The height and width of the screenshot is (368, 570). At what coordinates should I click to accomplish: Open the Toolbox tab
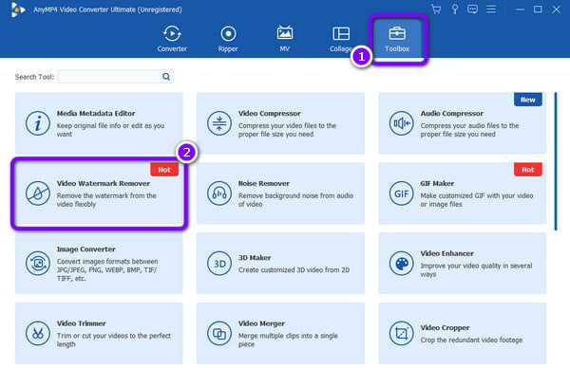click(397, 39)
